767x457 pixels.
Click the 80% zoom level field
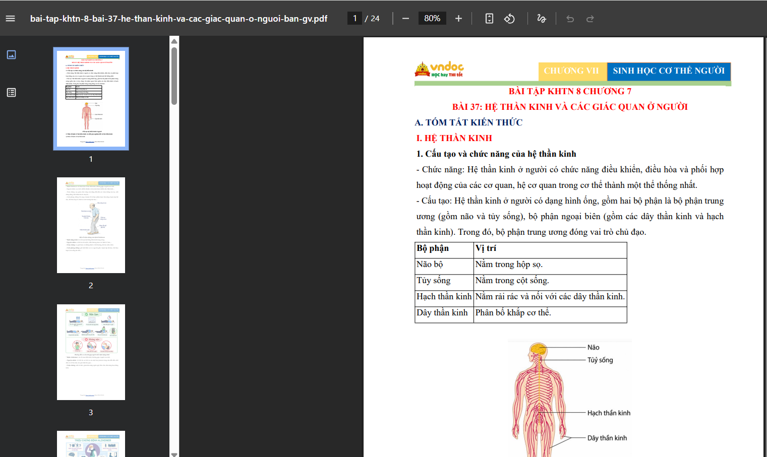pos(432,19)
